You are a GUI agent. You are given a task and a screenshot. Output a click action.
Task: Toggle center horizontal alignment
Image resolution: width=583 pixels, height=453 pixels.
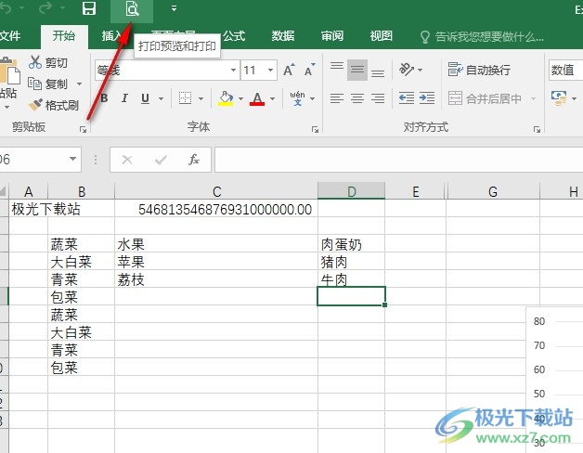(356, 98)
